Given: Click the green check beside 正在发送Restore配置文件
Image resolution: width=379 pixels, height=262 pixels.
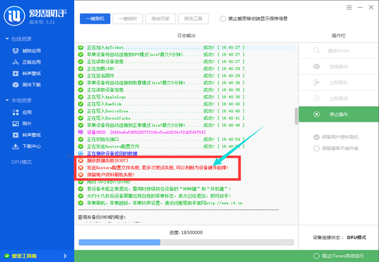Looking at the screenshot, I should tap(80, 147).
